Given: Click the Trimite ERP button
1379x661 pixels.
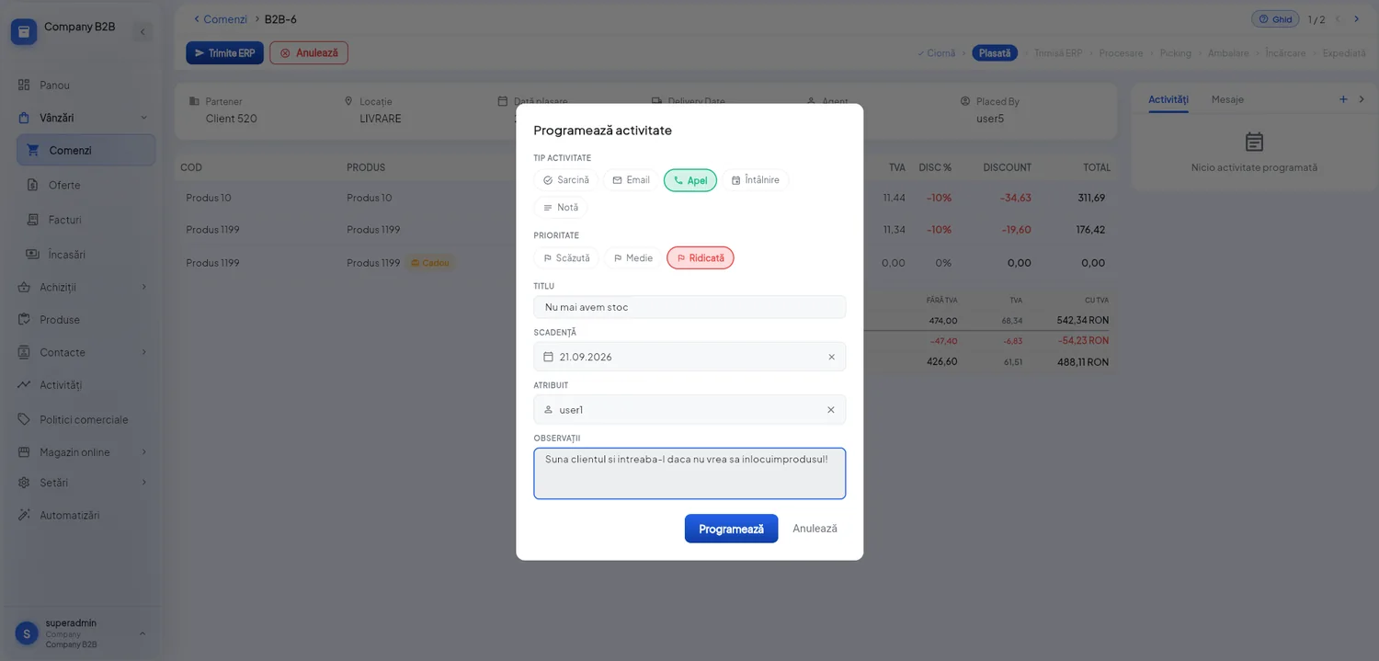Looking at the screenshot, I should [225, 53].
